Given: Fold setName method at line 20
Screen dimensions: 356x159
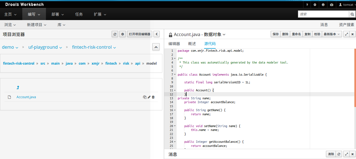Looking at the screenshot, I should 175,126.
